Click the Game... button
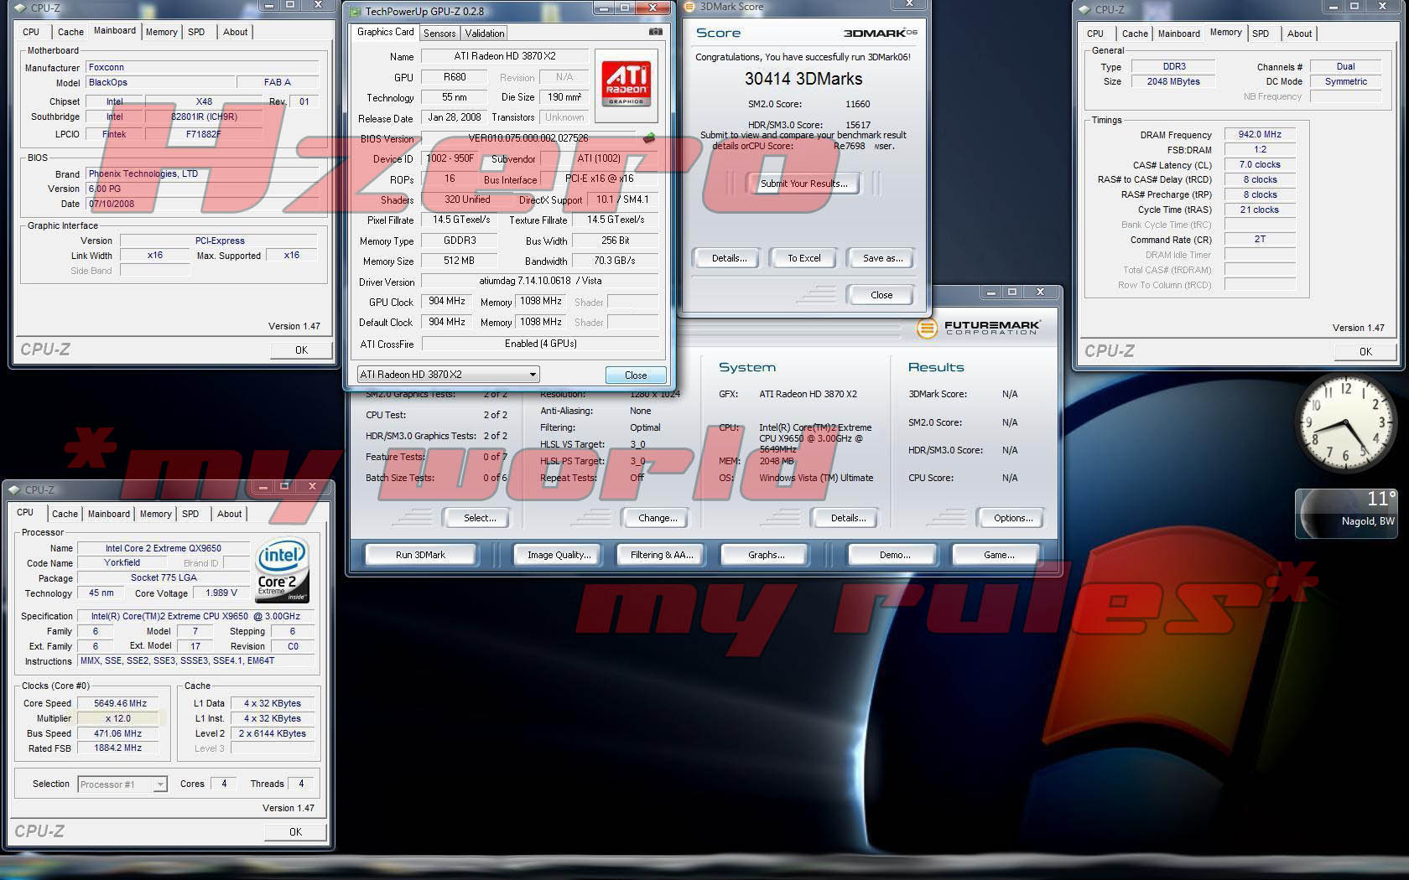Screen dimensions: 1409x880 click(998, 555)
